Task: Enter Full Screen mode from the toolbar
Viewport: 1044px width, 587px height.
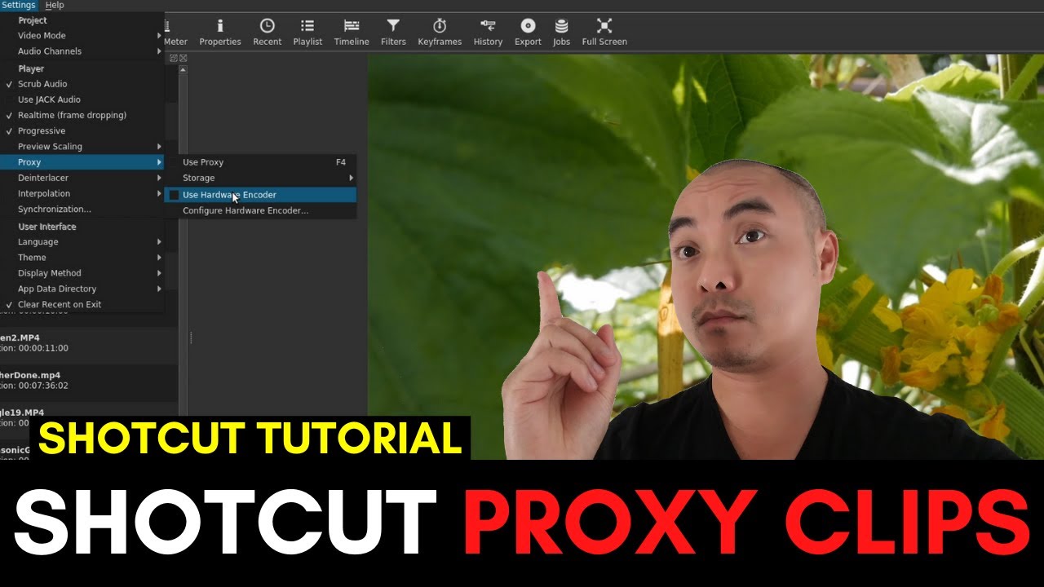Action: pos(604,33)
